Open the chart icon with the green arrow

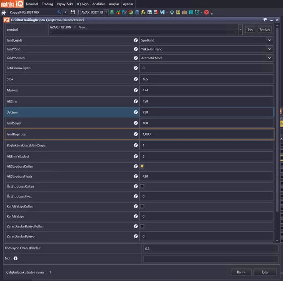[118, 12]
